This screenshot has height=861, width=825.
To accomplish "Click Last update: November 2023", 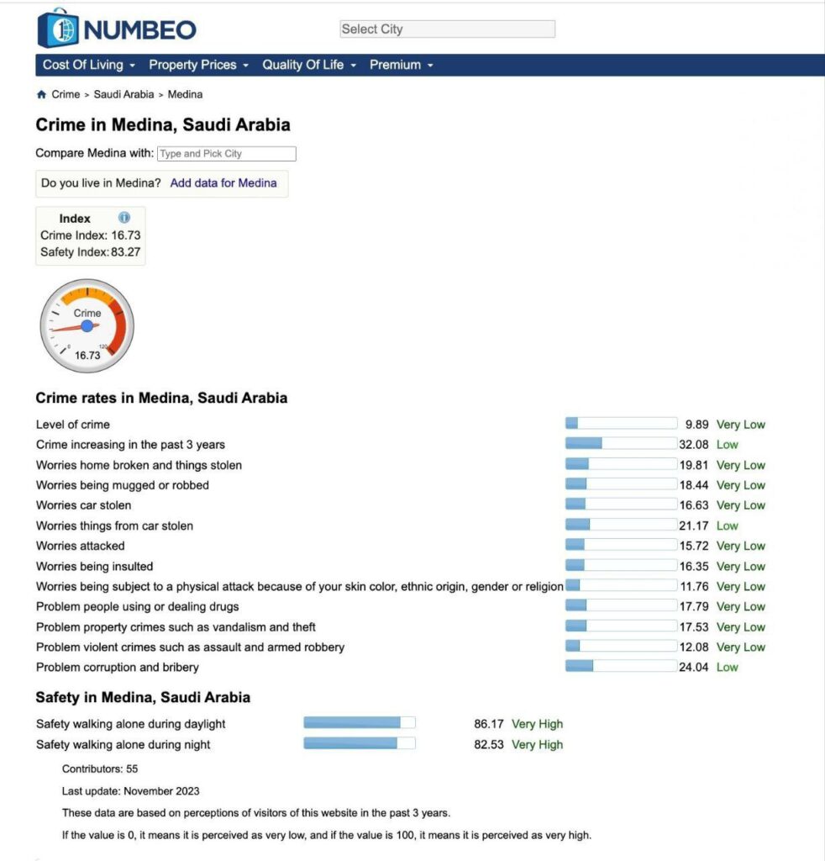I will click(x=130, y=791).
